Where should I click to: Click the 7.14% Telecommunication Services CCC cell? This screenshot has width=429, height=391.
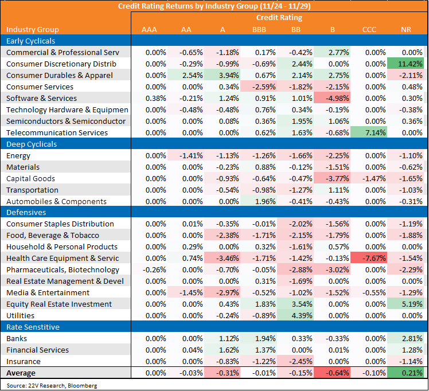369,132
